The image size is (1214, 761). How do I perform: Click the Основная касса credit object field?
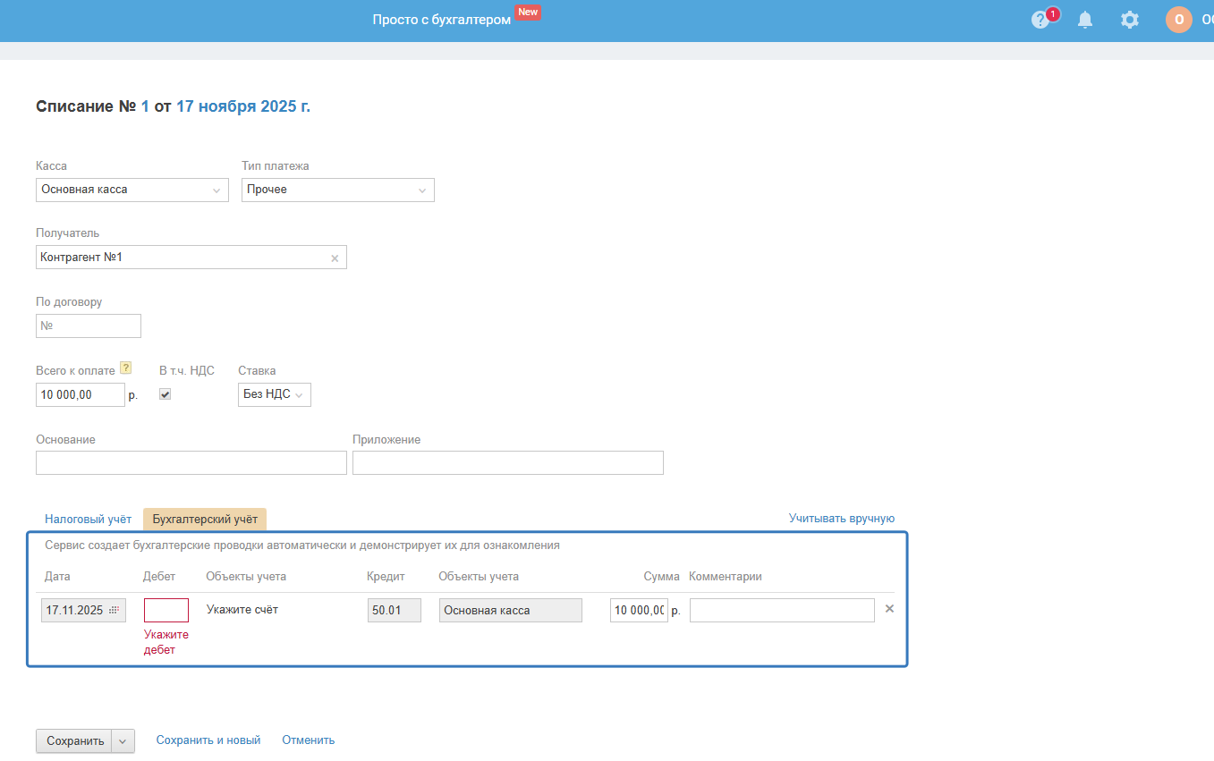pos(511,611)
